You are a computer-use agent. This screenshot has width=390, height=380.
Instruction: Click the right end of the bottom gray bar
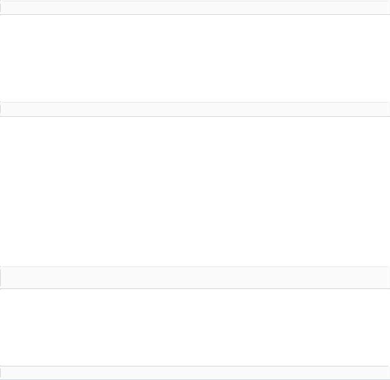[x=388, y=373]
